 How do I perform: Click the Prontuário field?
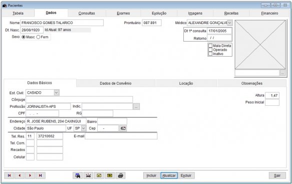click(x=152, y=23)
